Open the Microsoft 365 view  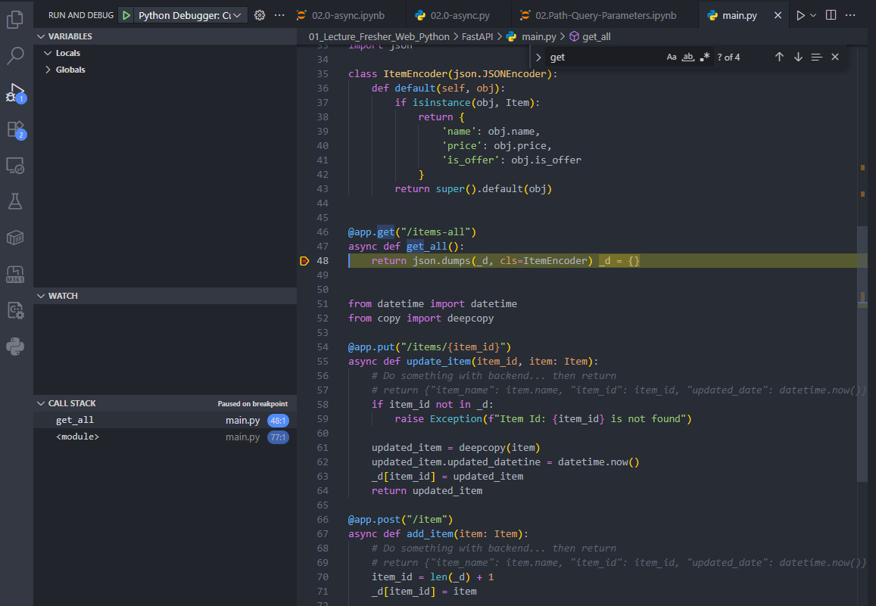pyautogui.click(x=15, y=274)
